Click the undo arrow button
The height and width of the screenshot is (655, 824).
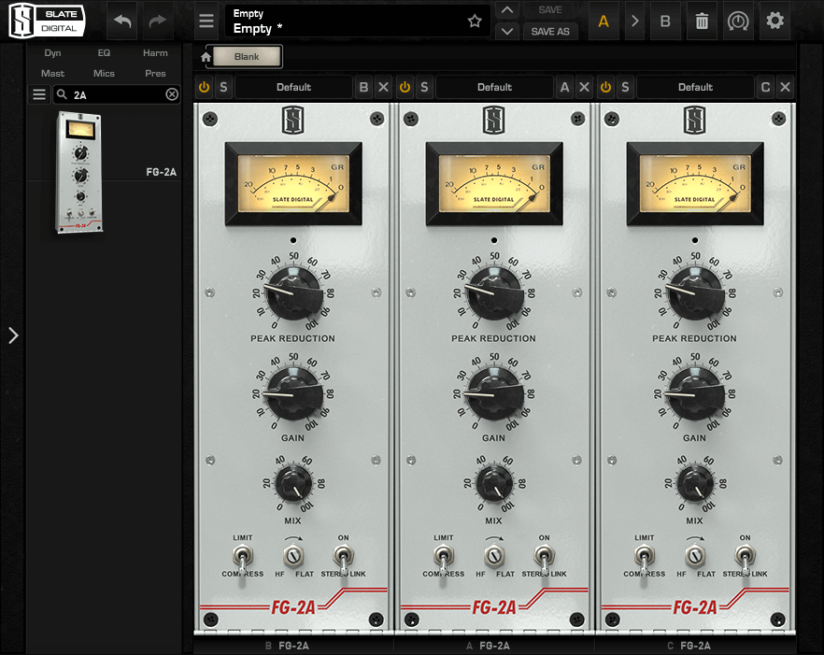coord(121,21)
